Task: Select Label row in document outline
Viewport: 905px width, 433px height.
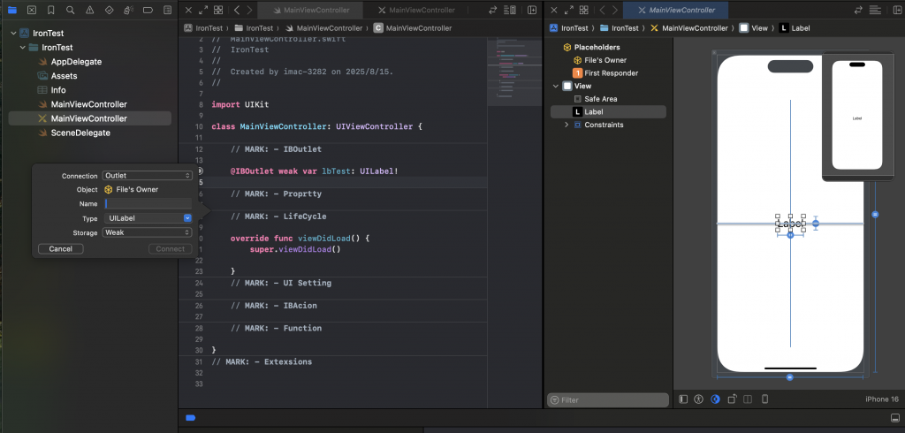Action: tap(608, 112)
